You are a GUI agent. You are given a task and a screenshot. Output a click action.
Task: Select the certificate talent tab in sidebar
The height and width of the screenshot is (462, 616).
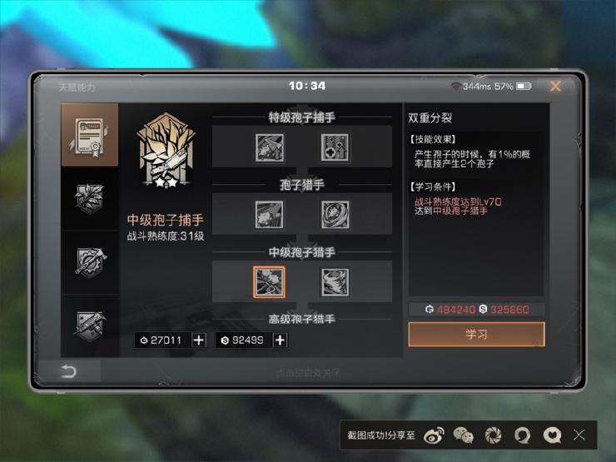click(90, 135)
